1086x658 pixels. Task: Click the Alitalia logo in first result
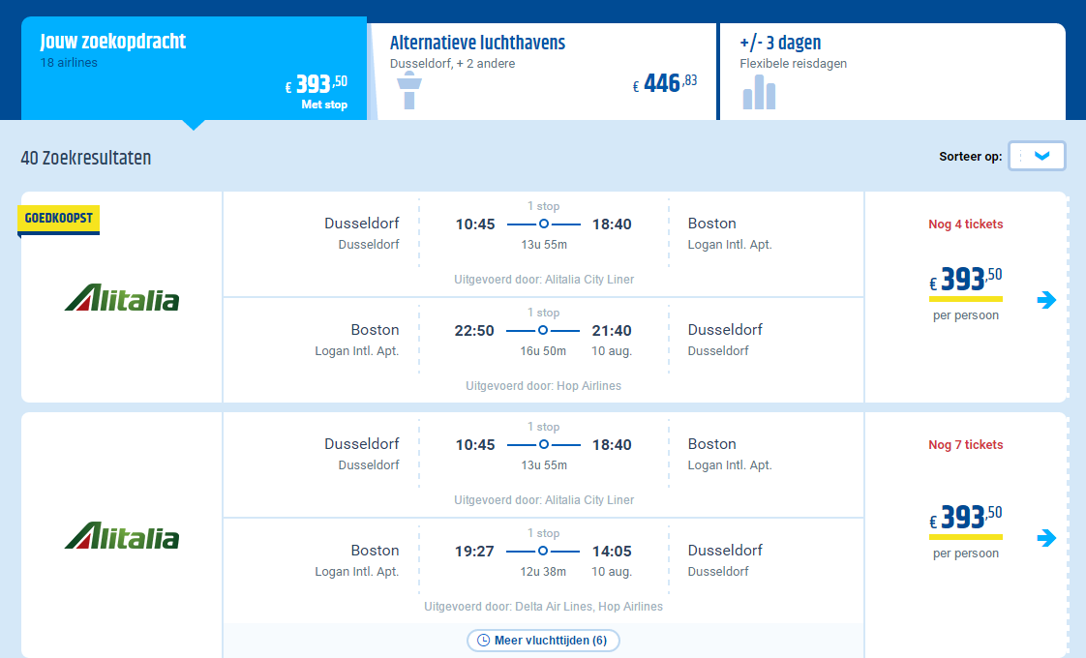122,298
